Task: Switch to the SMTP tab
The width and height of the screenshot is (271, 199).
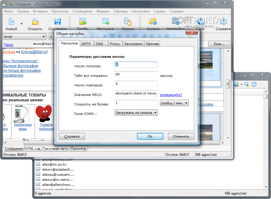Action: pyautogui.click(x=86, y=44)
